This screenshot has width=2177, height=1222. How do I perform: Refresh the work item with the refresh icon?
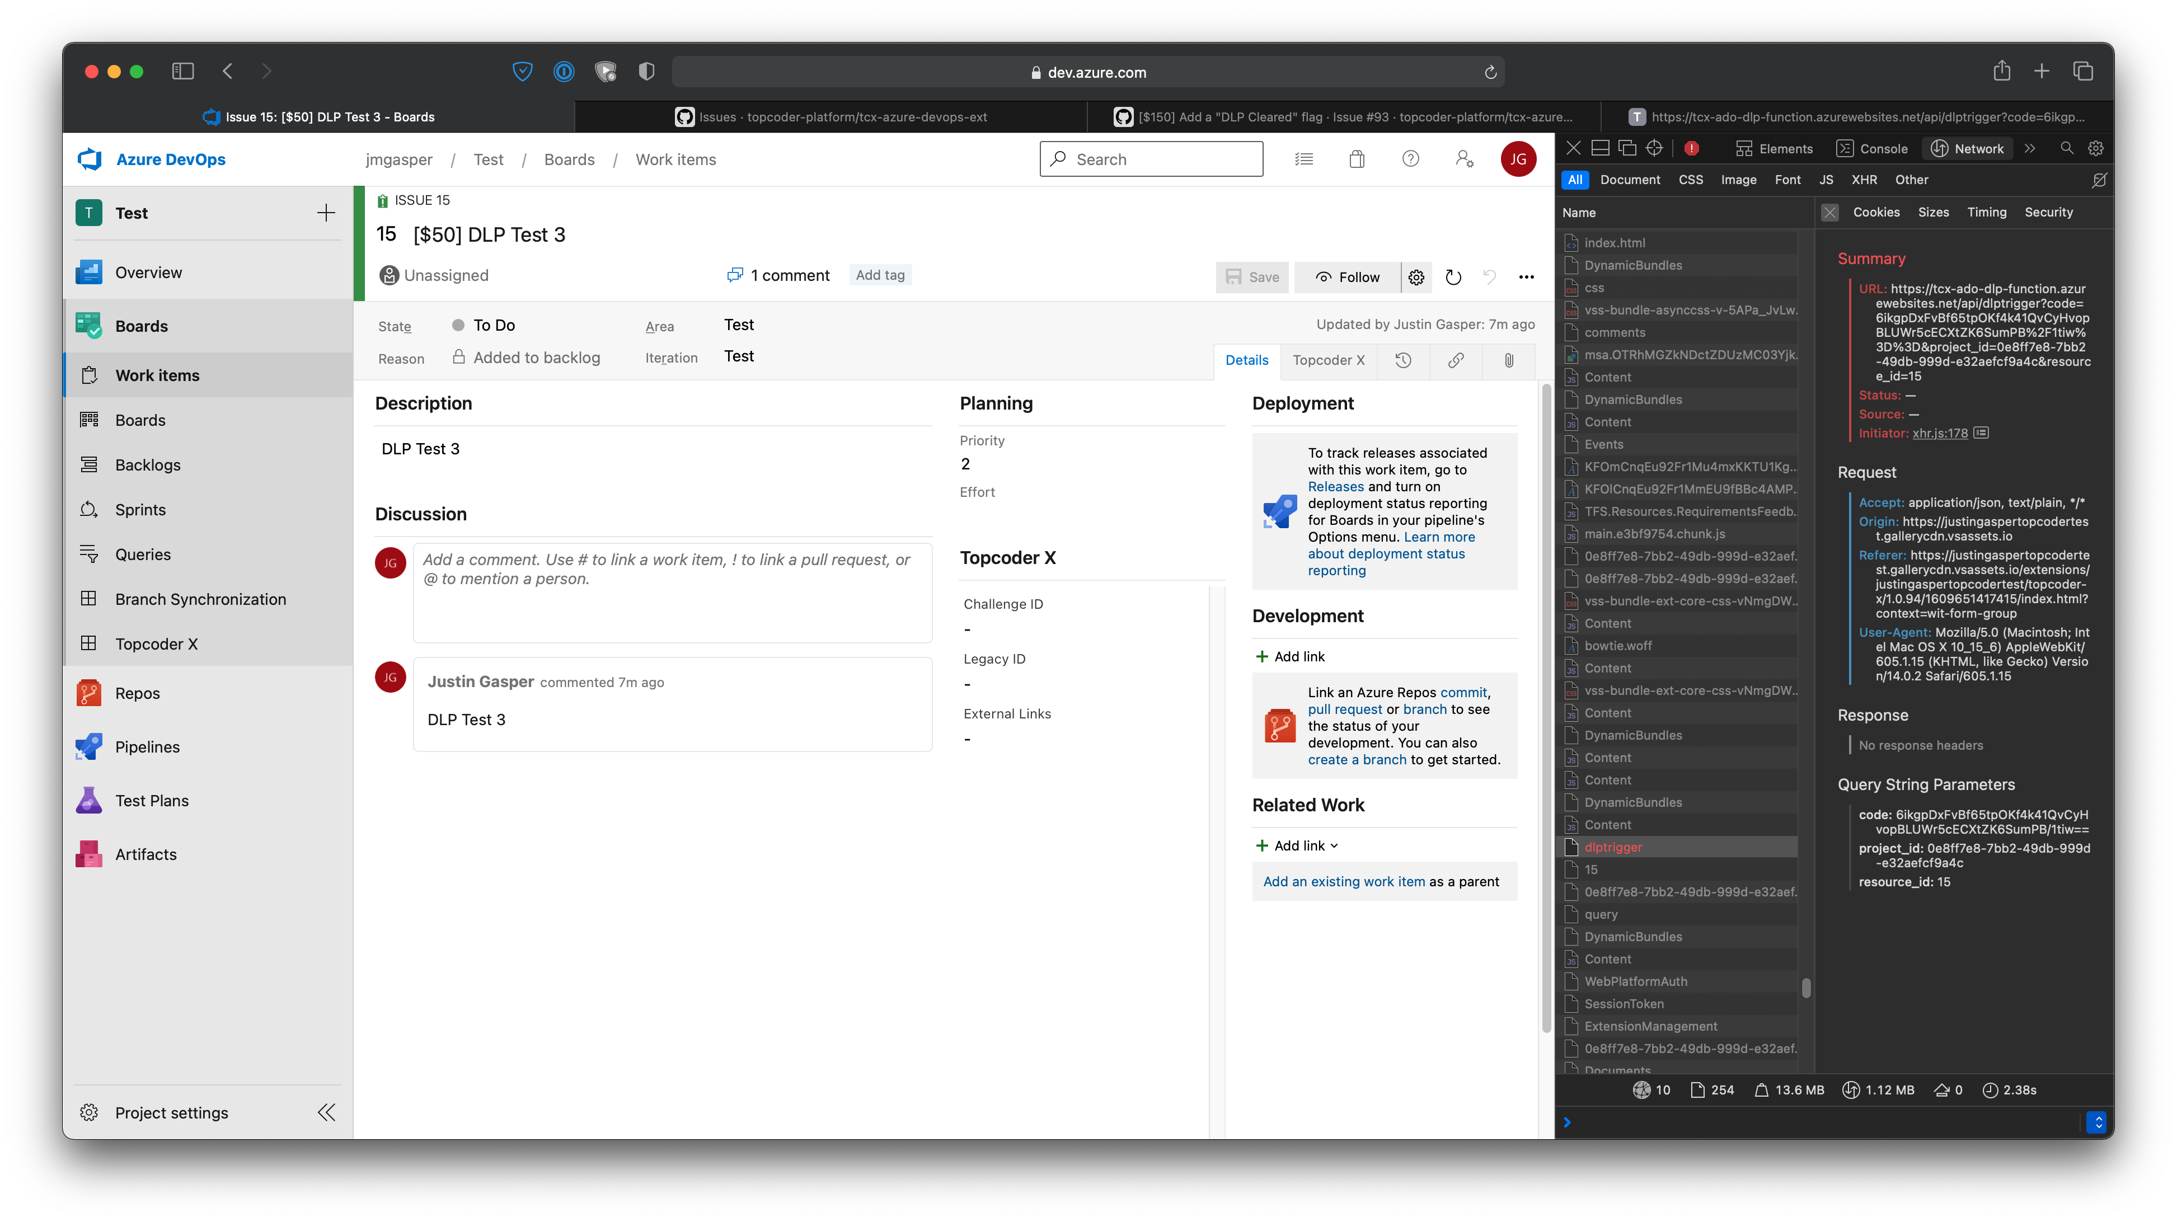pyautogui.click(x=1453, y=277)
